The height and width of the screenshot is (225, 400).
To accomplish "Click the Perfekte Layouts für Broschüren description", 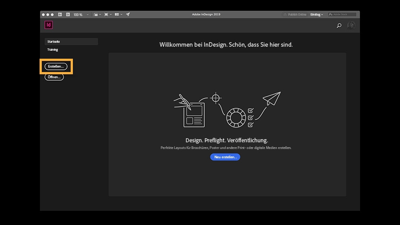I will click(x=226, y=148).
